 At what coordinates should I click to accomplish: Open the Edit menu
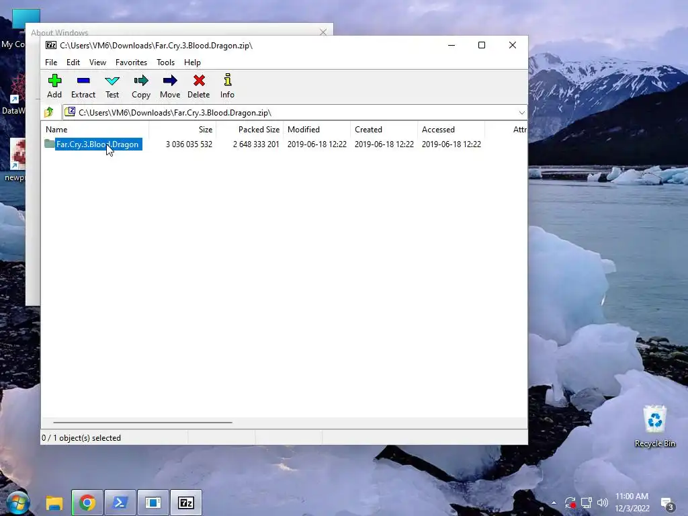[73, 62]
